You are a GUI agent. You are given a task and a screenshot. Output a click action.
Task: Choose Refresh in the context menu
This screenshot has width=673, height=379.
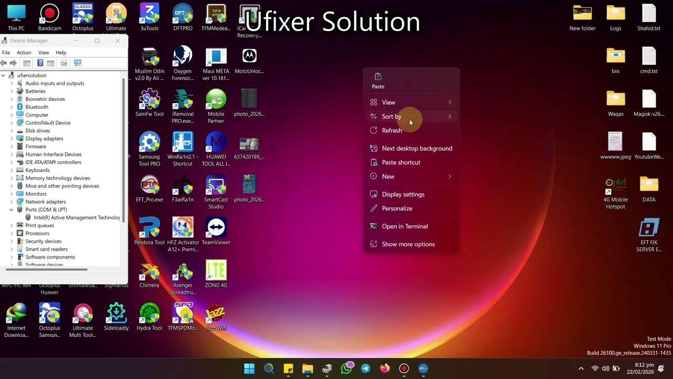(411, 131)
